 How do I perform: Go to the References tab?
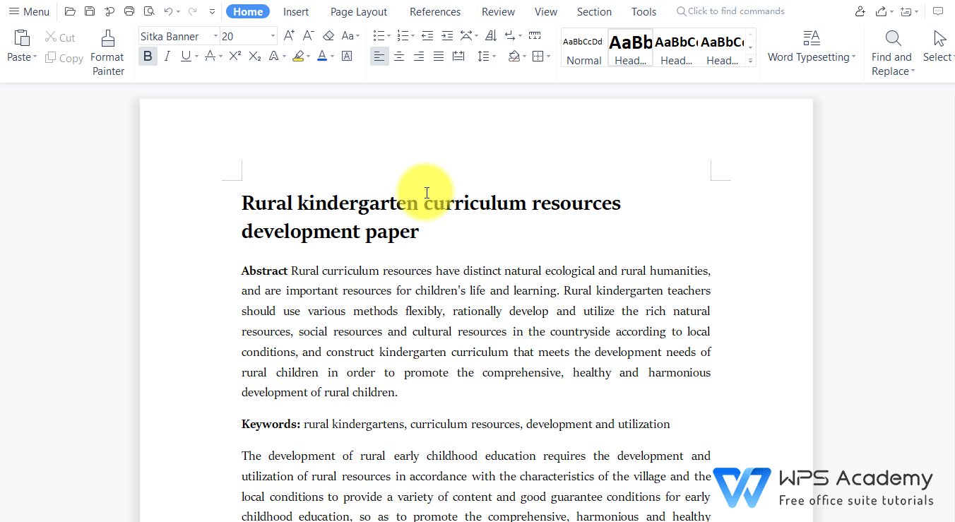click(435, 12)
